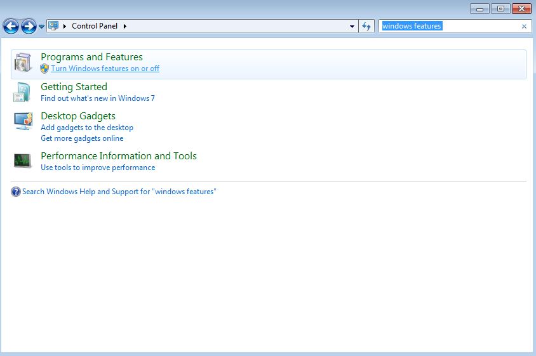The height and width of the screenshot is (356, 536).
Task: Open Add gadgets to the desktop
Action: coord(87,128)
